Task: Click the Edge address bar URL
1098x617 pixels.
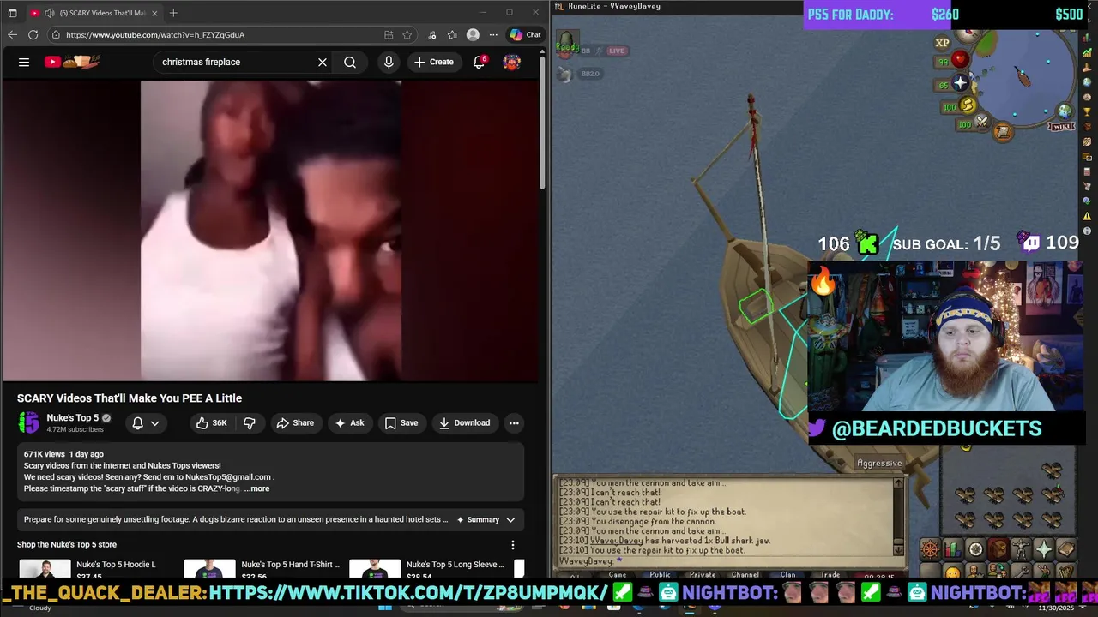Action: (x=155, y=35)
